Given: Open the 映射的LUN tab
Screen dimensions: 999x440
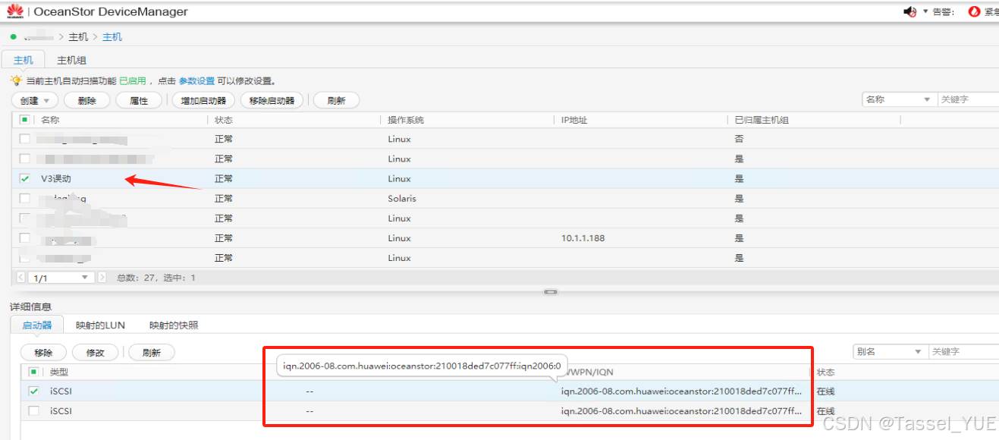Looking at the screenshot, I should (100, 325).
